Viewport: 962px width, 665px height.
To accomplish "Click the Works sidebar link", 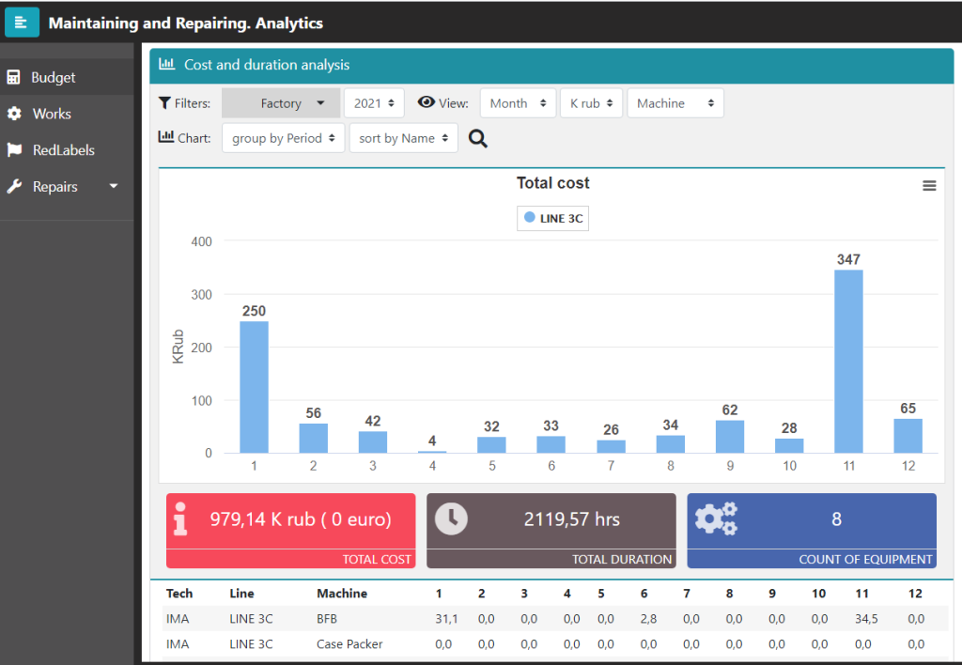I will click(x=52, y=114).
